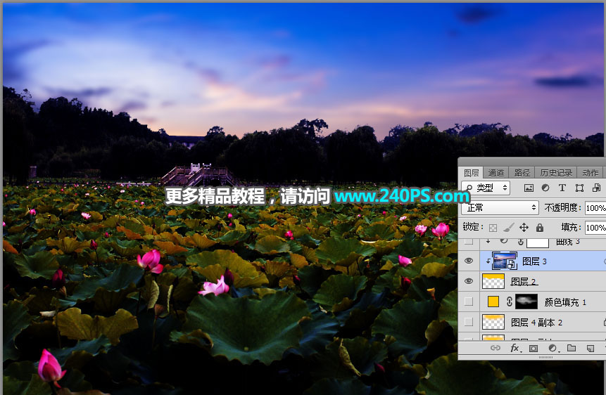Open the fx layer style menu
The image size is (606, 395).
click(x=515, y=348)
